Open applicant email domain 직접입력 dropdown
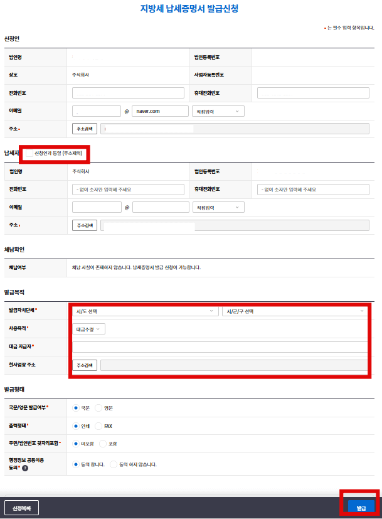This screenshot has width=382, height=519. 218,111
